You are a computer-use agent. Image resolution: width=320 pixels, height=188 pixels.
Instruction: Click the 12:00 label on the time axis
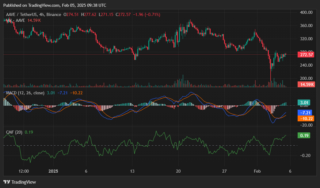24,171
